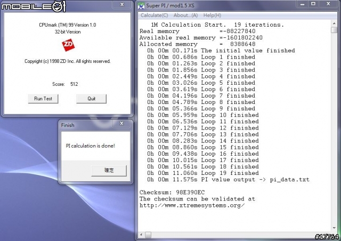Click 'The checksum can be validated at' line
This screenshot has width=341, height=241.
[197, 199]
